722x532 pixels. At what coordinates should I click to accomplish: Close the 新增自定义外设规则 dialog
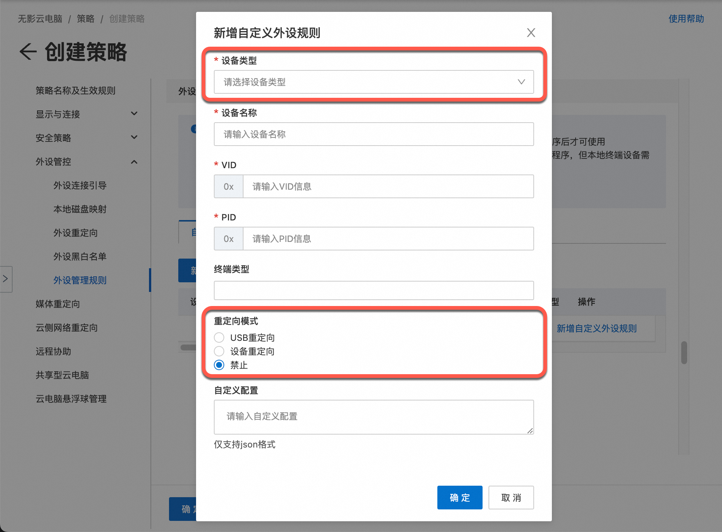click(x=531, y=33)
